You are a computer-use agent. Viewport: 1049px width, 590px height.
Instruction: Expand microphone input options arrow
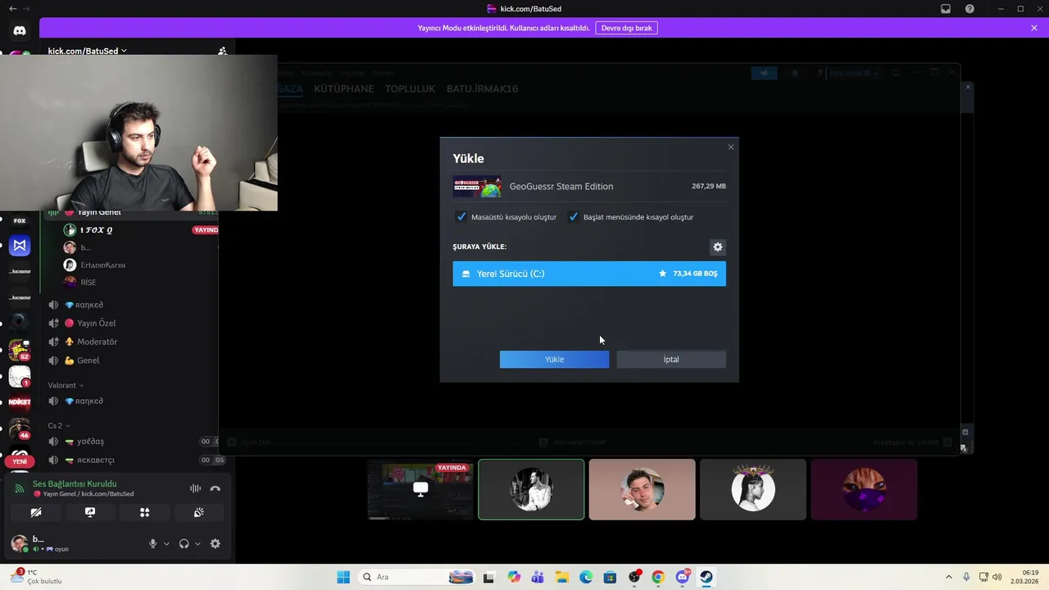[166, 543]
